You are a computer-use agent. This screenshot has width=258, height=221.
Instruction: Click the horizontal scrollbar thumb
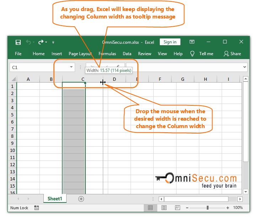click(196, 199)
